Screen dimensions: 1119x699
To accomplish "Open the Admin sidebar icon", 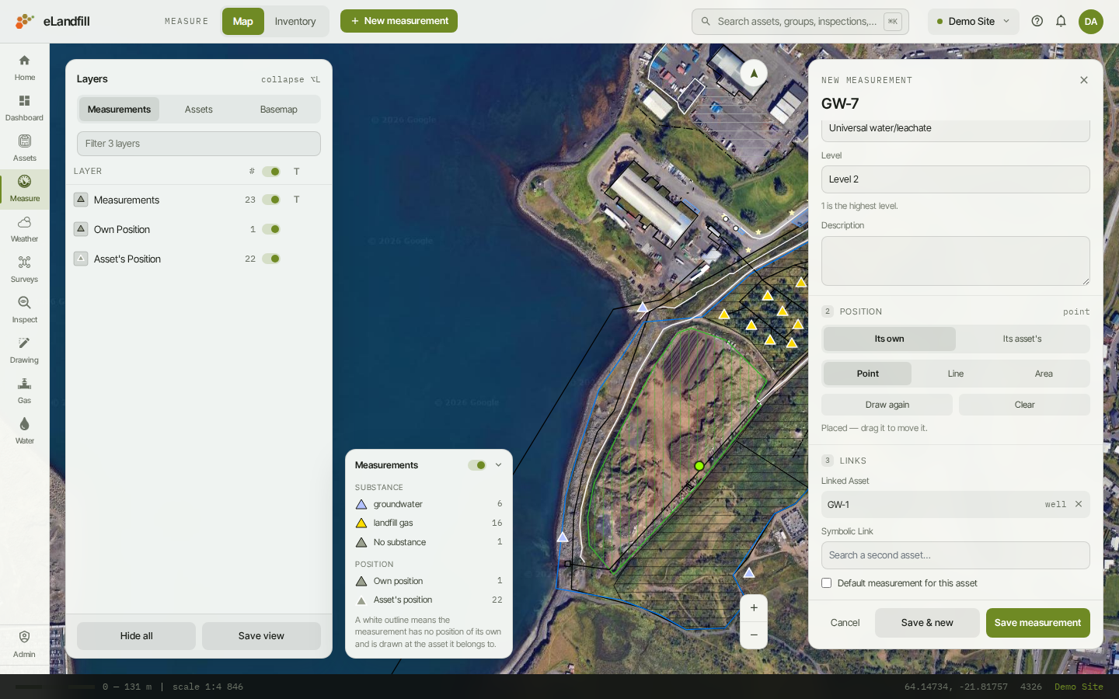I will point(24,644).
